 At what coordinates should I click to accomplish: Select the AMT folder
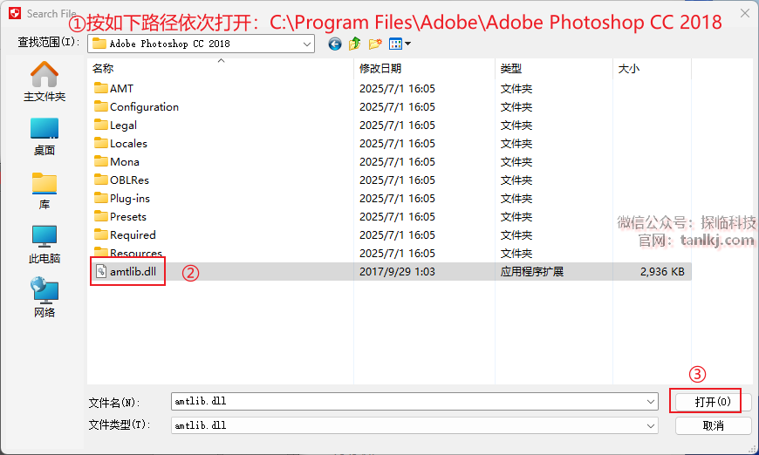point(113,89)
